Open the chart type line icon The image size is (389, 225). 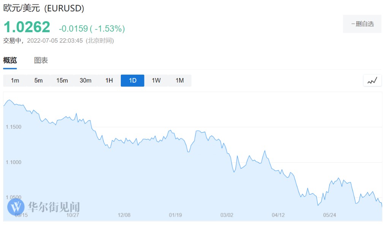click(x=372, y=80)
